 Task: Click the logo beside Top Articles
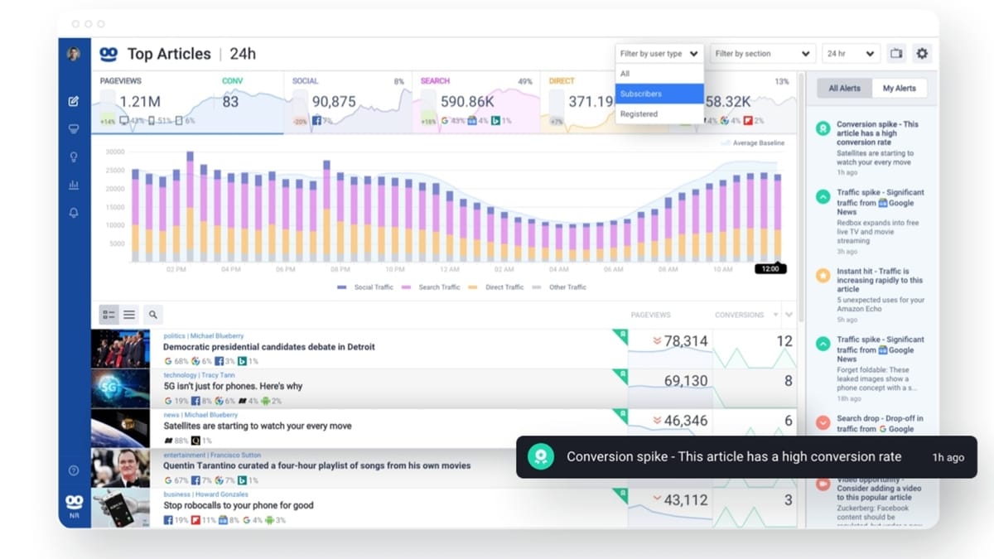(109, 54)
